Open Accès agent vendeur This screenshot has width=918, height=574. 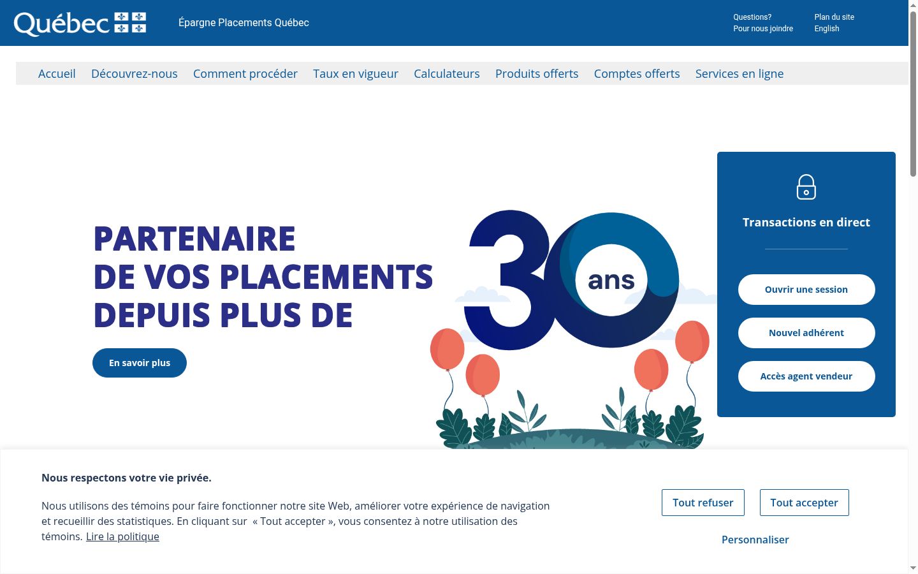coord(806,376)
